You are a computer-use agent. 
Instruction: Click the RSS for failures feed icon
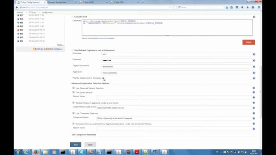[x=47, y=49]
